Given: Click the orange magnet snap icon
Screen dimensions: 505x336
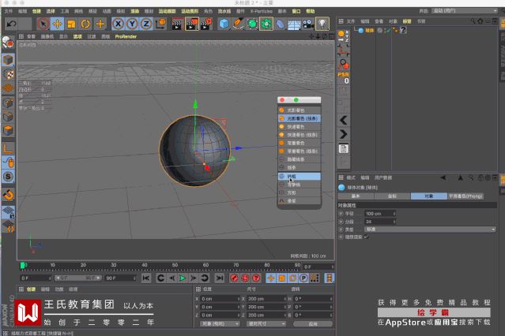Looking at the screenshot, I should [8, 195].
